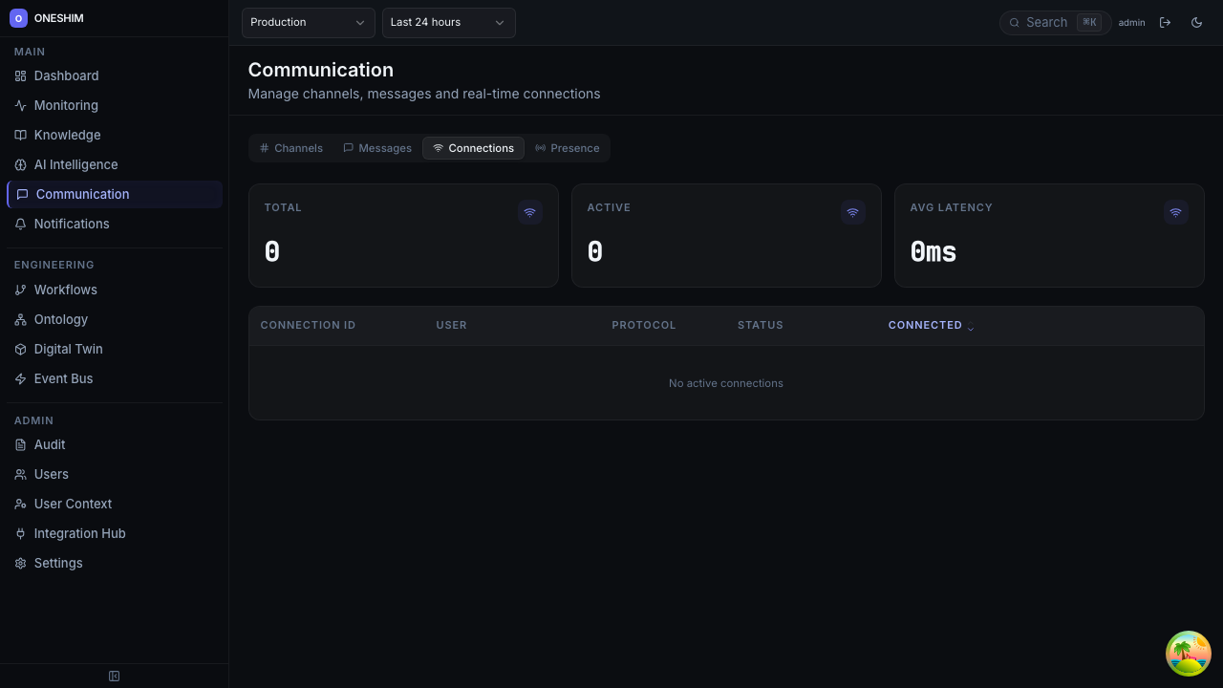1223x688 pixels.
Task: Toggle dark mode moon icon
Action: click(1196, 22)
